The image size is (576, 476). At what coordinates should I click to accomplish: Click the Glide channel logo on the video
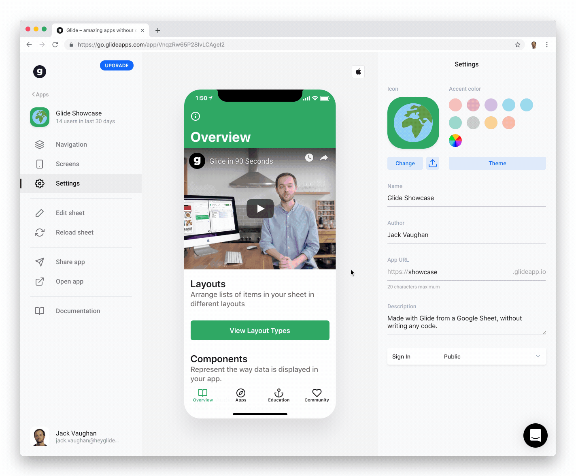click(197, 161)
